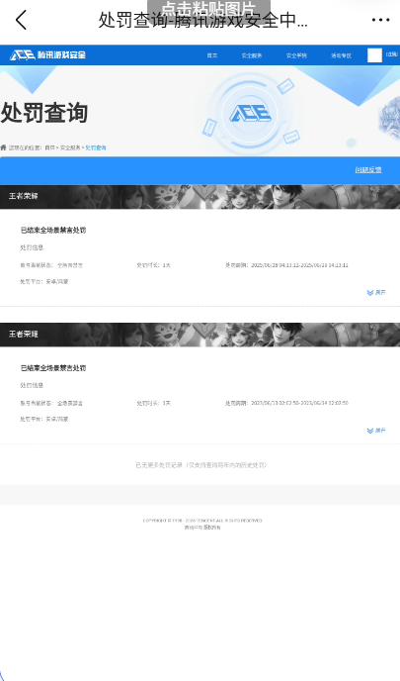Go to 安全服务 via the breadcrumb

(70, 147)
